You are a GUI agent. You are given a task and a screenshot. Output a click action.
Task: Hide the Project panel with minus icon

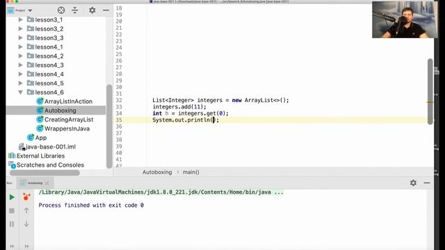[106, 10]
